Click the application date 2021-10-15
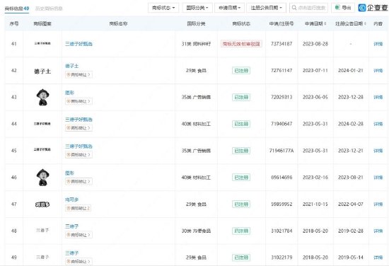 315,204
